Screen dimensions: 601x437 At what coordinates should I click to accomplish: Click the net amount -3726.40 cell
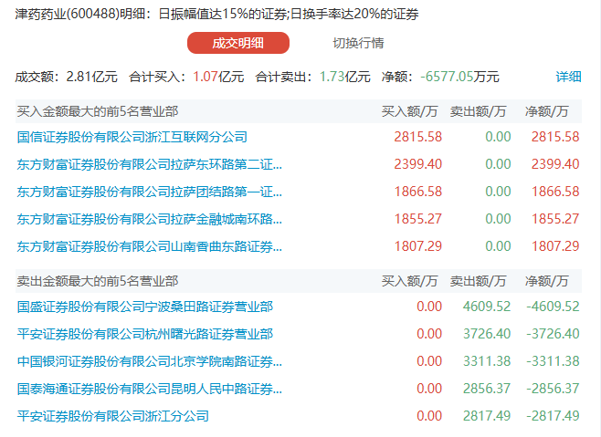click(553, 334)
